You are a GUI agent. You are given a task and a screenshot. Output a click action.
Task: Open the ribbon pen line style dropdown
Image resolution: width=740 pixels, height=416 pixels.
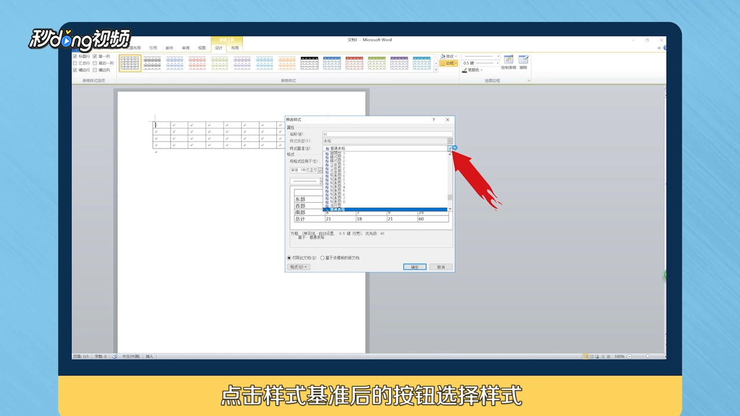pyautogui.click(x=497, y=57)
